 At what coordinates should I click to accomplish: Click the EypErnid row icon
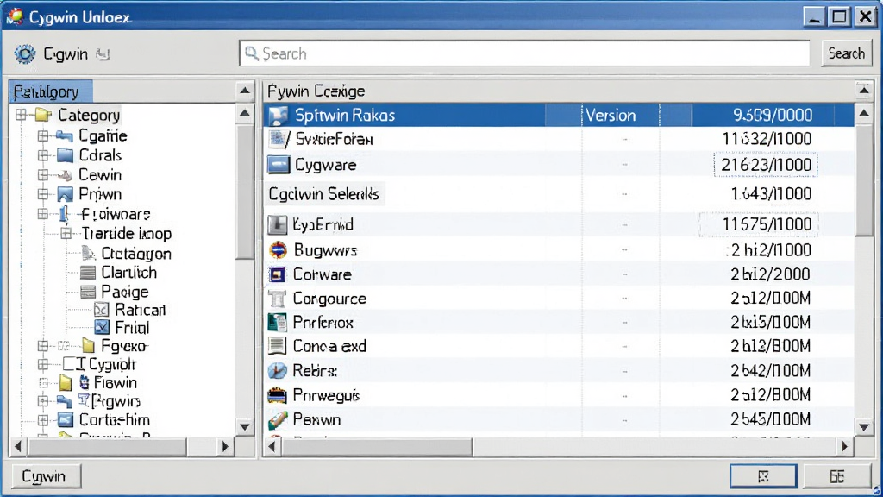[x=277, y=224]
